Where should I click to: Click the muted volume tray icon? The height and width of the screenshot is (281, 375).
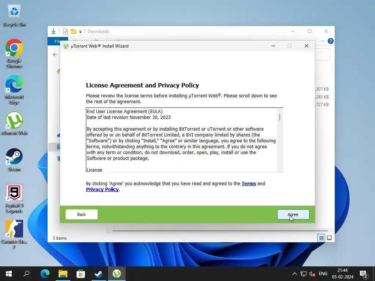(x=312, y=274)
